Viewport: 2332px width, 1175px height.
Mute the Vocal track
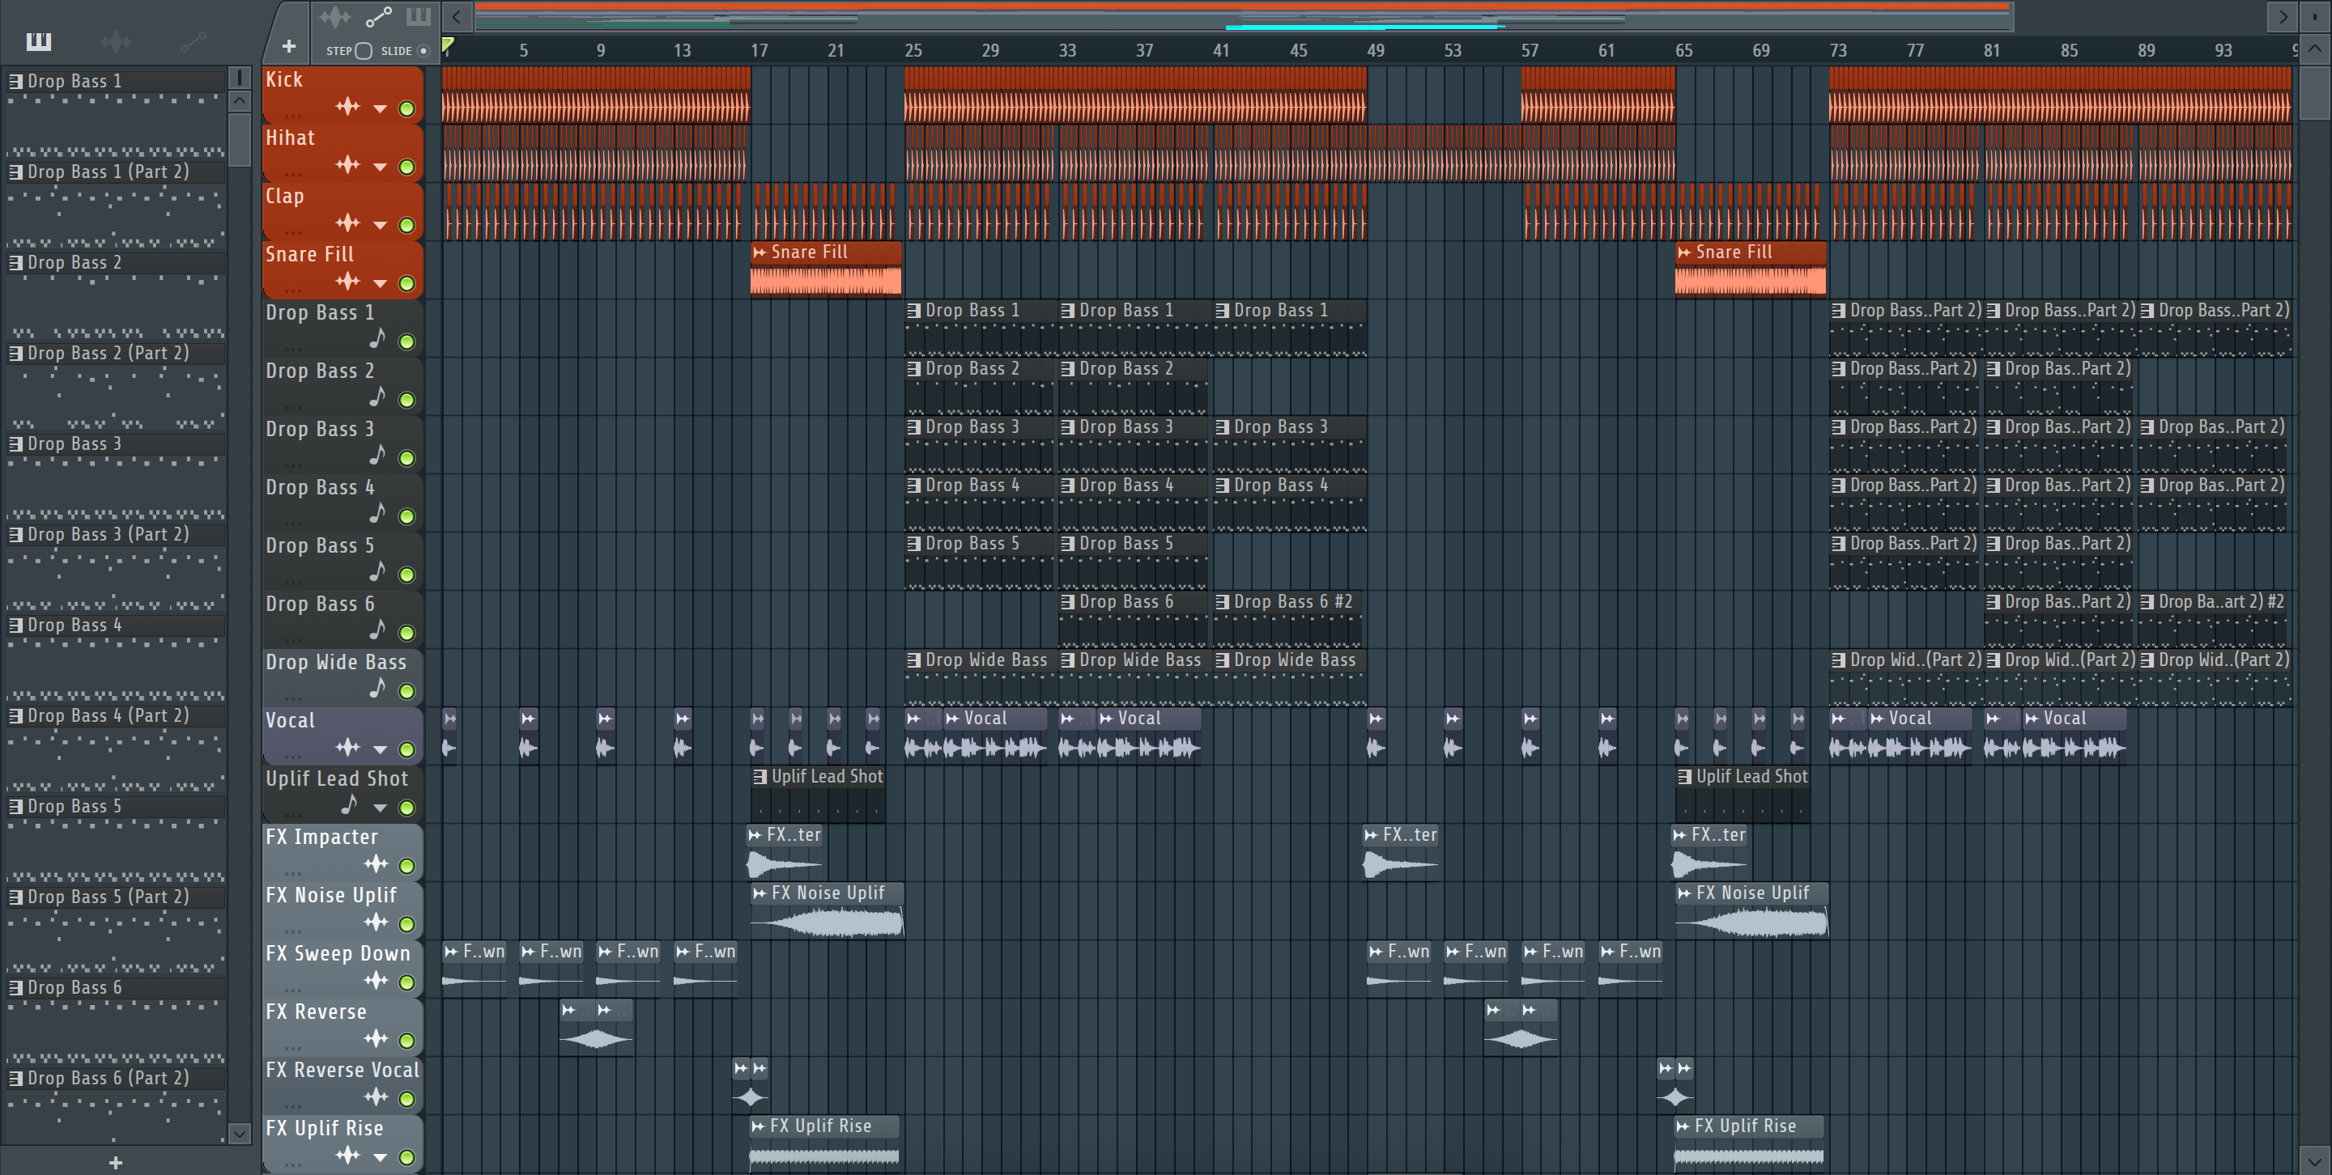click(407, 749)
